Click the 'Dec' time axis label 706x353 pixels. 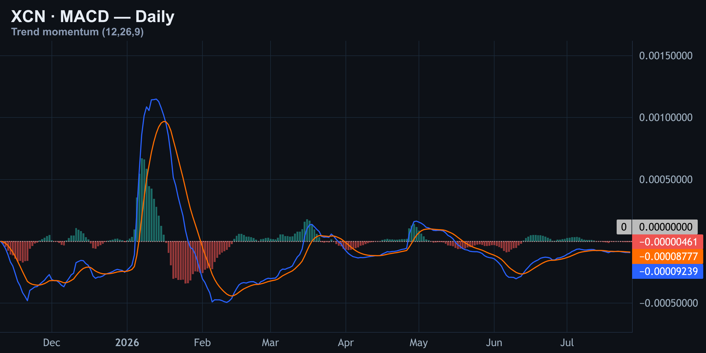point(52,343)
